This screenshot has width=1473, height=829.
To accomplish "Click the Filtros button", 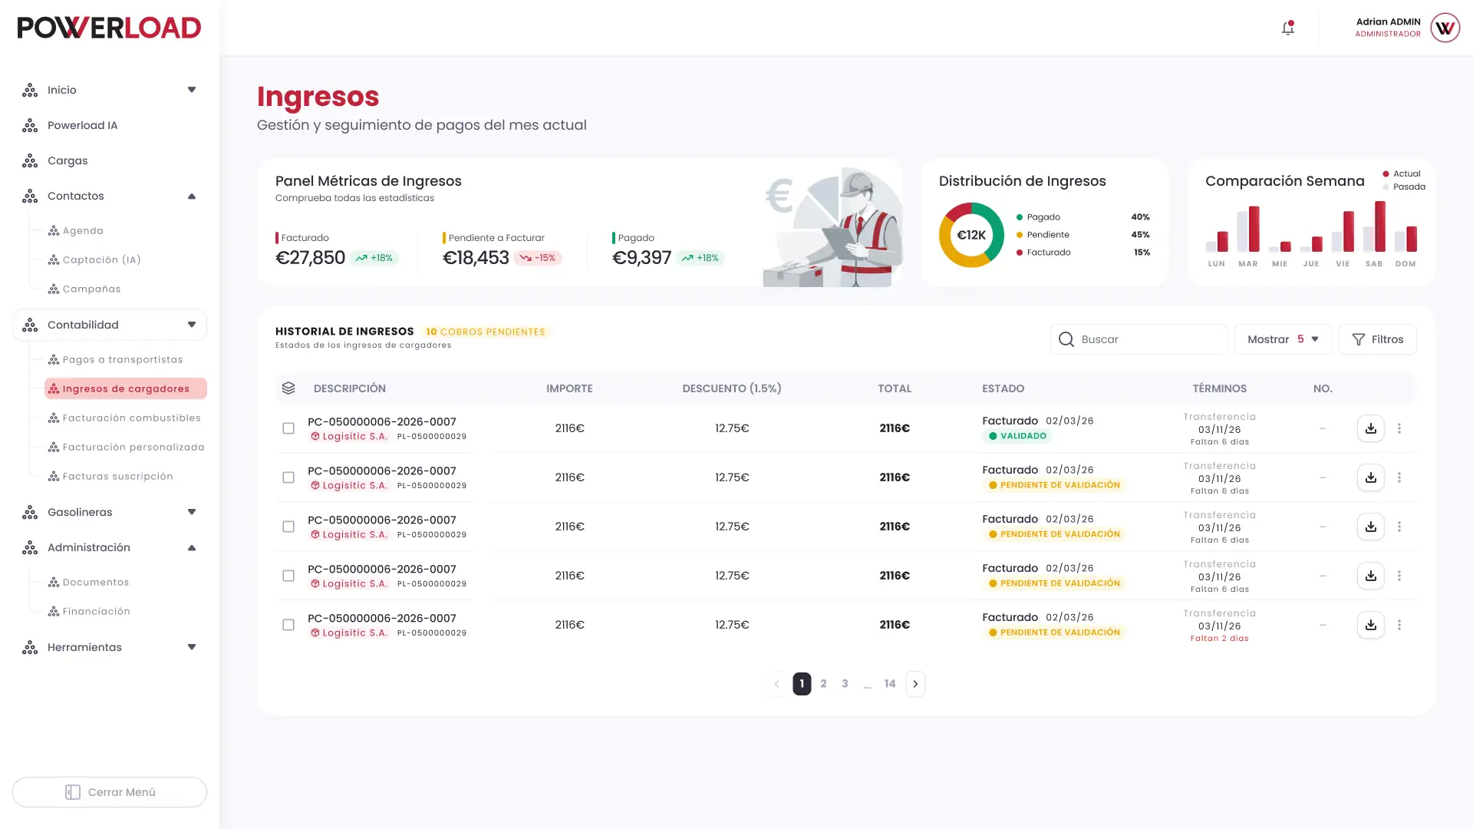I will (x=1378, y=339).
